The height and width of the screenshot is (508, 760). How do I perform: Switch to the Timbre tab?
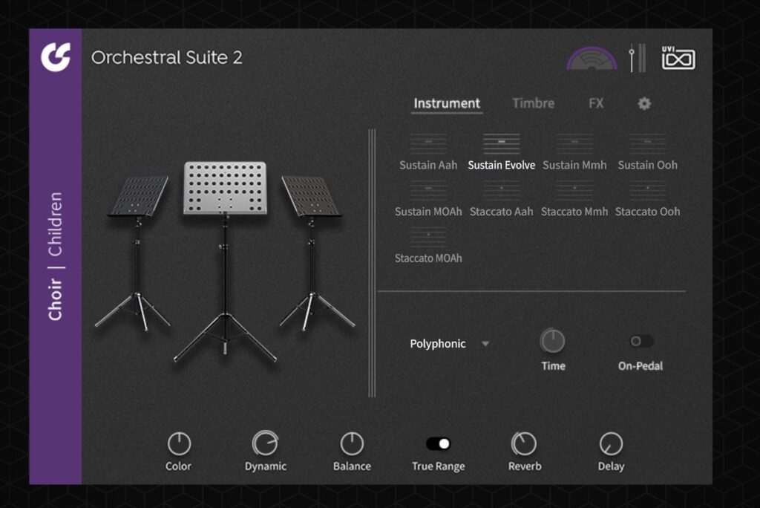[x=533, y=103]
